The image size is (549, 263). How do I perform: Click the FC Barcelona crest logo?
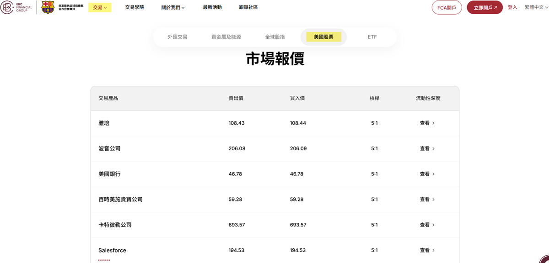pyautogui.click(x=47, y=7)
